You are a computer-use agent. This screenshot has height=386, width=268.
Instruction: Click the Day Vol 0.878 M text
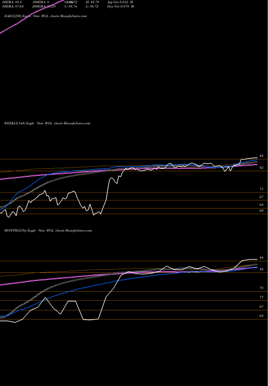tap(121, 6)
